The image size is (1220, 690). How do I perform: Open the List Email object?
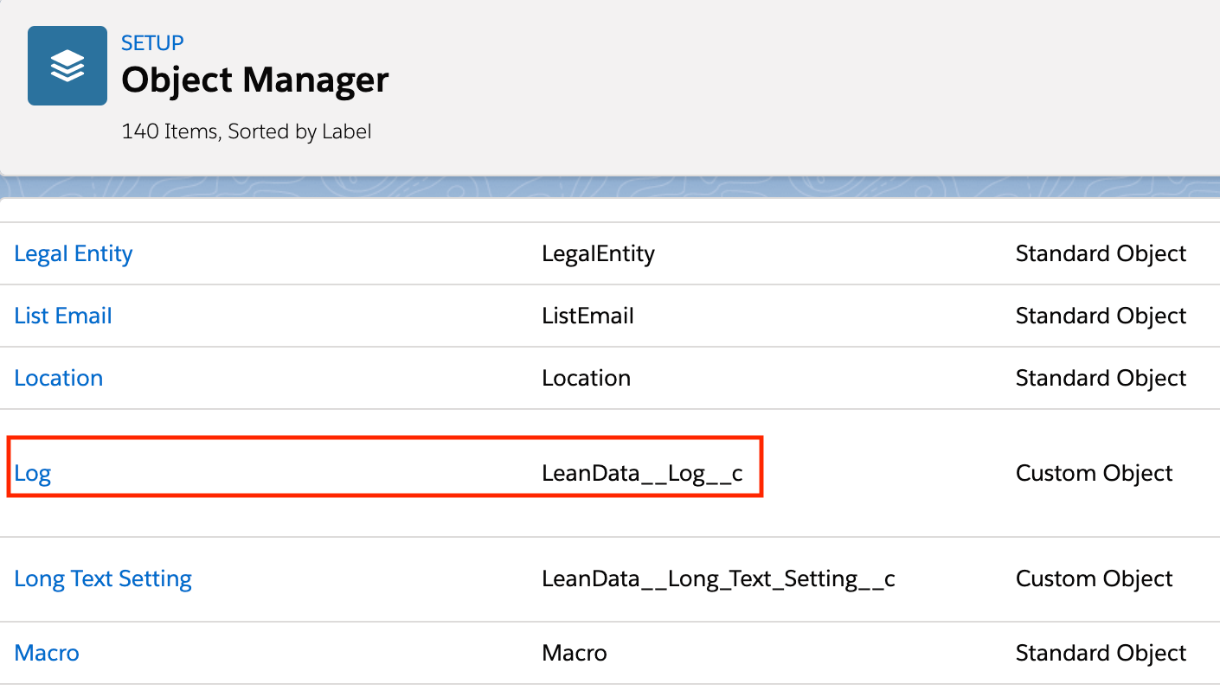click(x=63, y=316)
